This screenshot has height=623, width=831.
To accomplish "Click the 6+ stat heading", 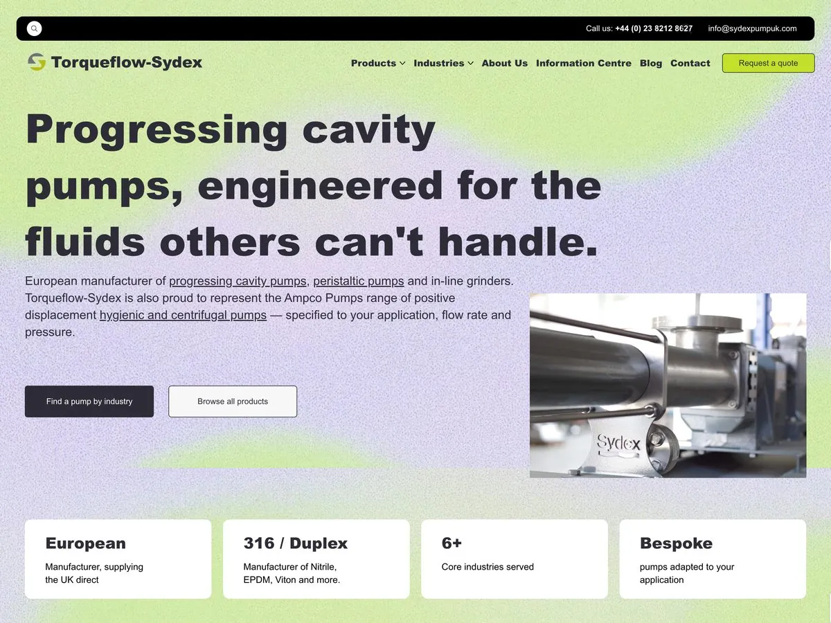I will (x=452, y=543).
